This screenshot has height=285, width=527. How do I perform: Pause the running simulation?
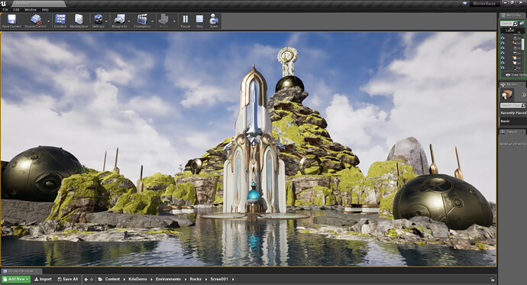[185, 21]
